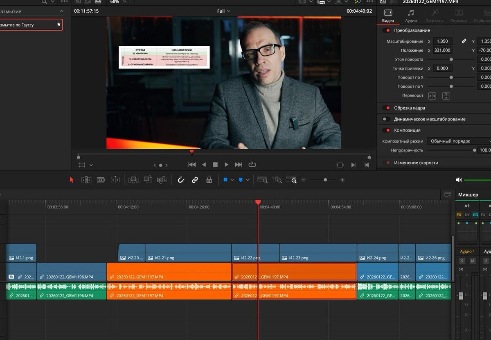The height and width of the screenshot is (340, 491).
Task: Go to last frame in transport
Action: (x=239, y=165)
